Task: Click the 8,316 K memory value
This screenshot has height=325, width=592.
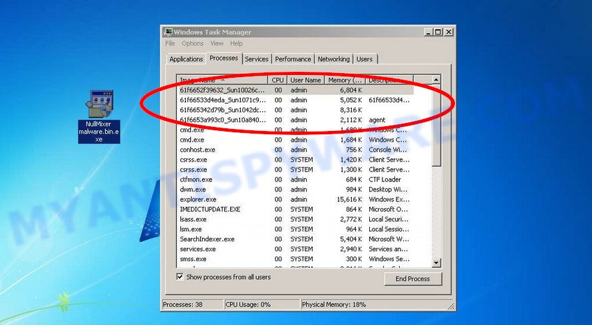Action: click(x=351, y=110)
